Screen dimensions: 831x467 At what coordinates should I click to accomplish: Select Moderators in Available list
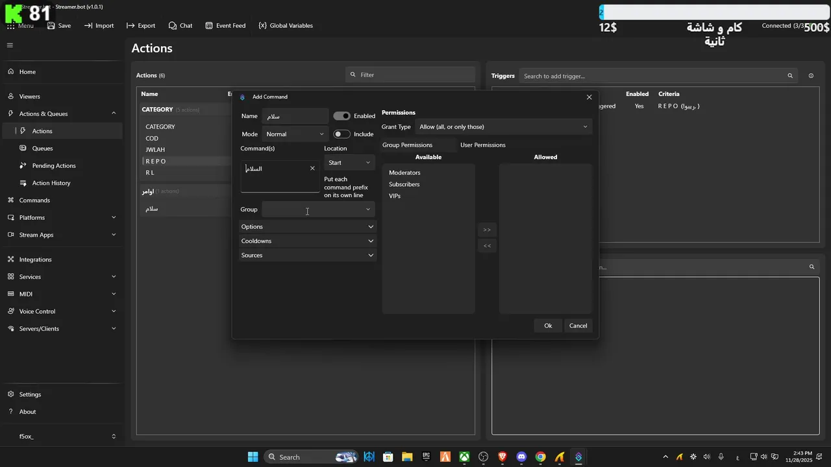(404, 173)
